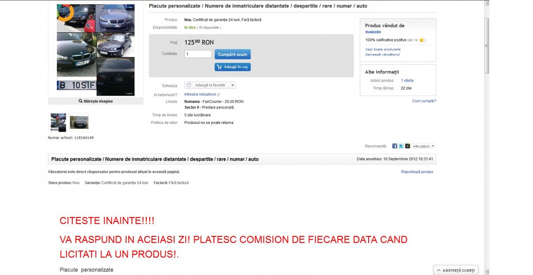Click the Cantitate quantity field

[198, 54]
